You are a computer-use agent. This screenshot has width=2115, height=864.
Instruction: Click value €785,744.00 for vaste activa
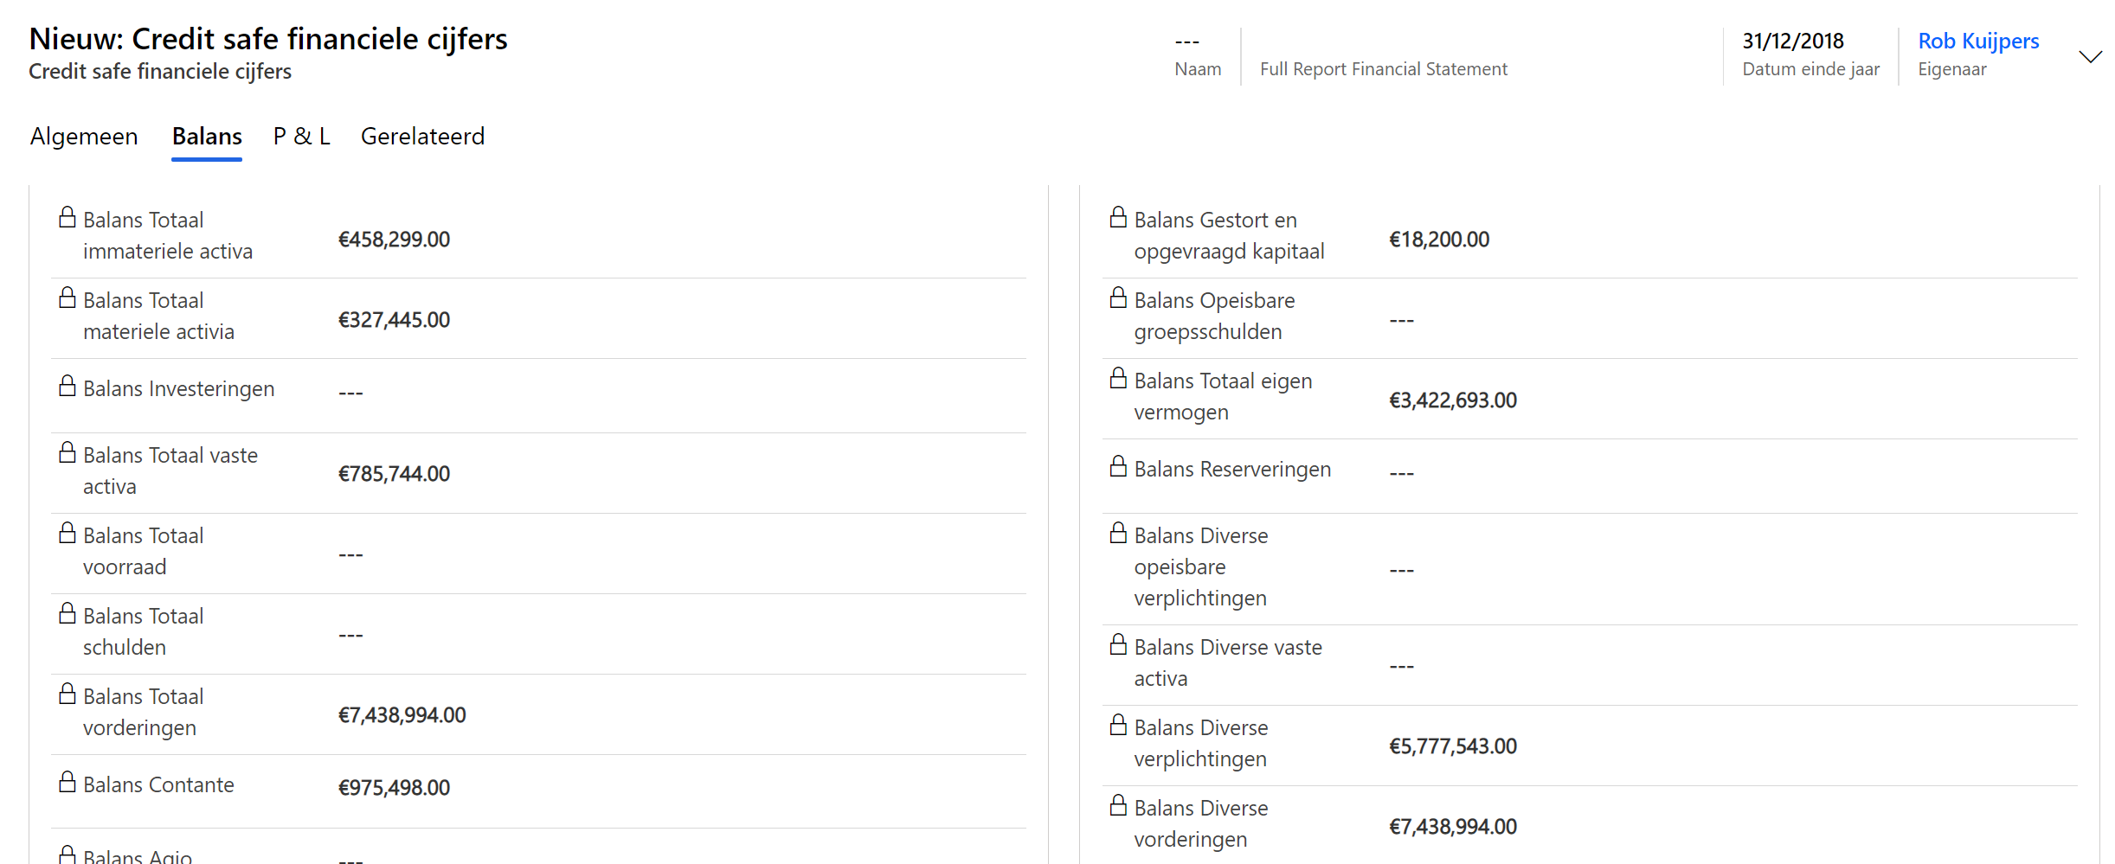point(394,474)
